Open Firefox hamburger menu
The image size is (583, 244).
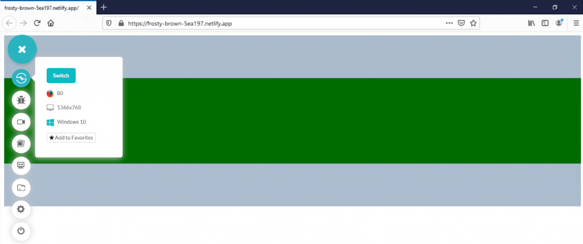click(x=576, y=23)
